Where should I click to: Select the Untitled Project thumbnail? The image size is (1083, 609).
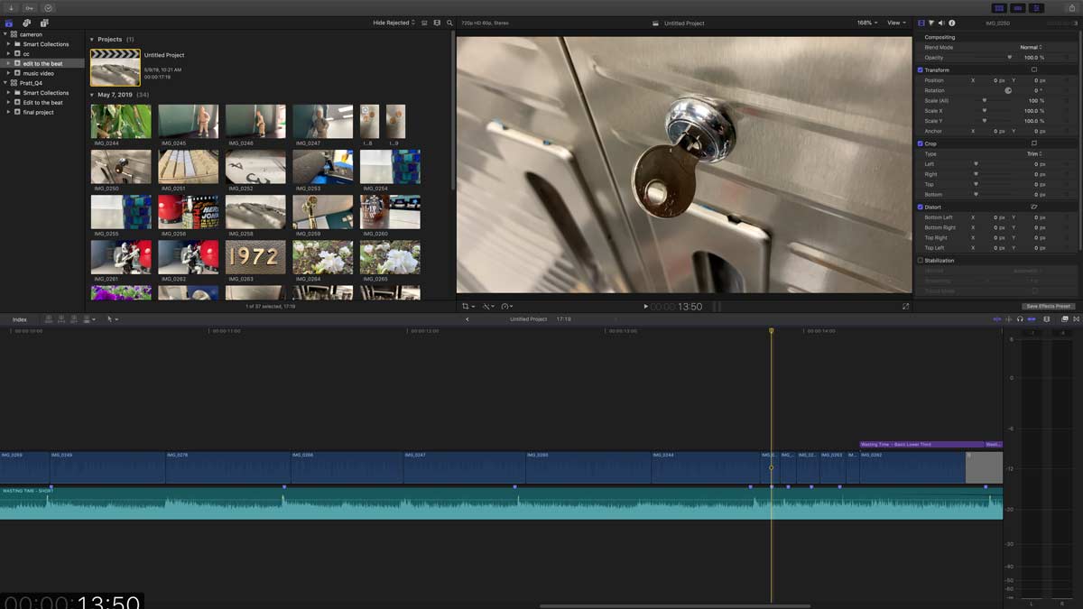(116, 68)
